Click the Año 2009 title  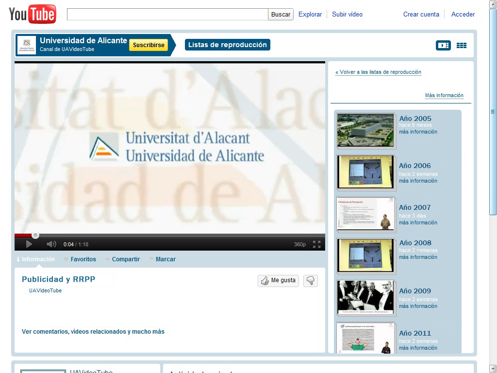pyautogui.click(x=415, y=291)
